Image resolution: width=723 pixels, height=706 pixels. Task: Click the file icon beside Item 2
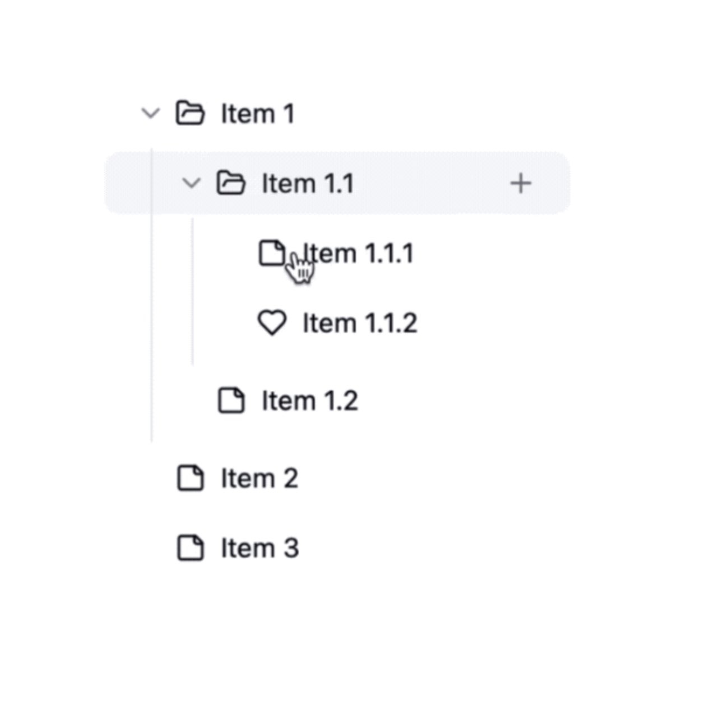190,478
